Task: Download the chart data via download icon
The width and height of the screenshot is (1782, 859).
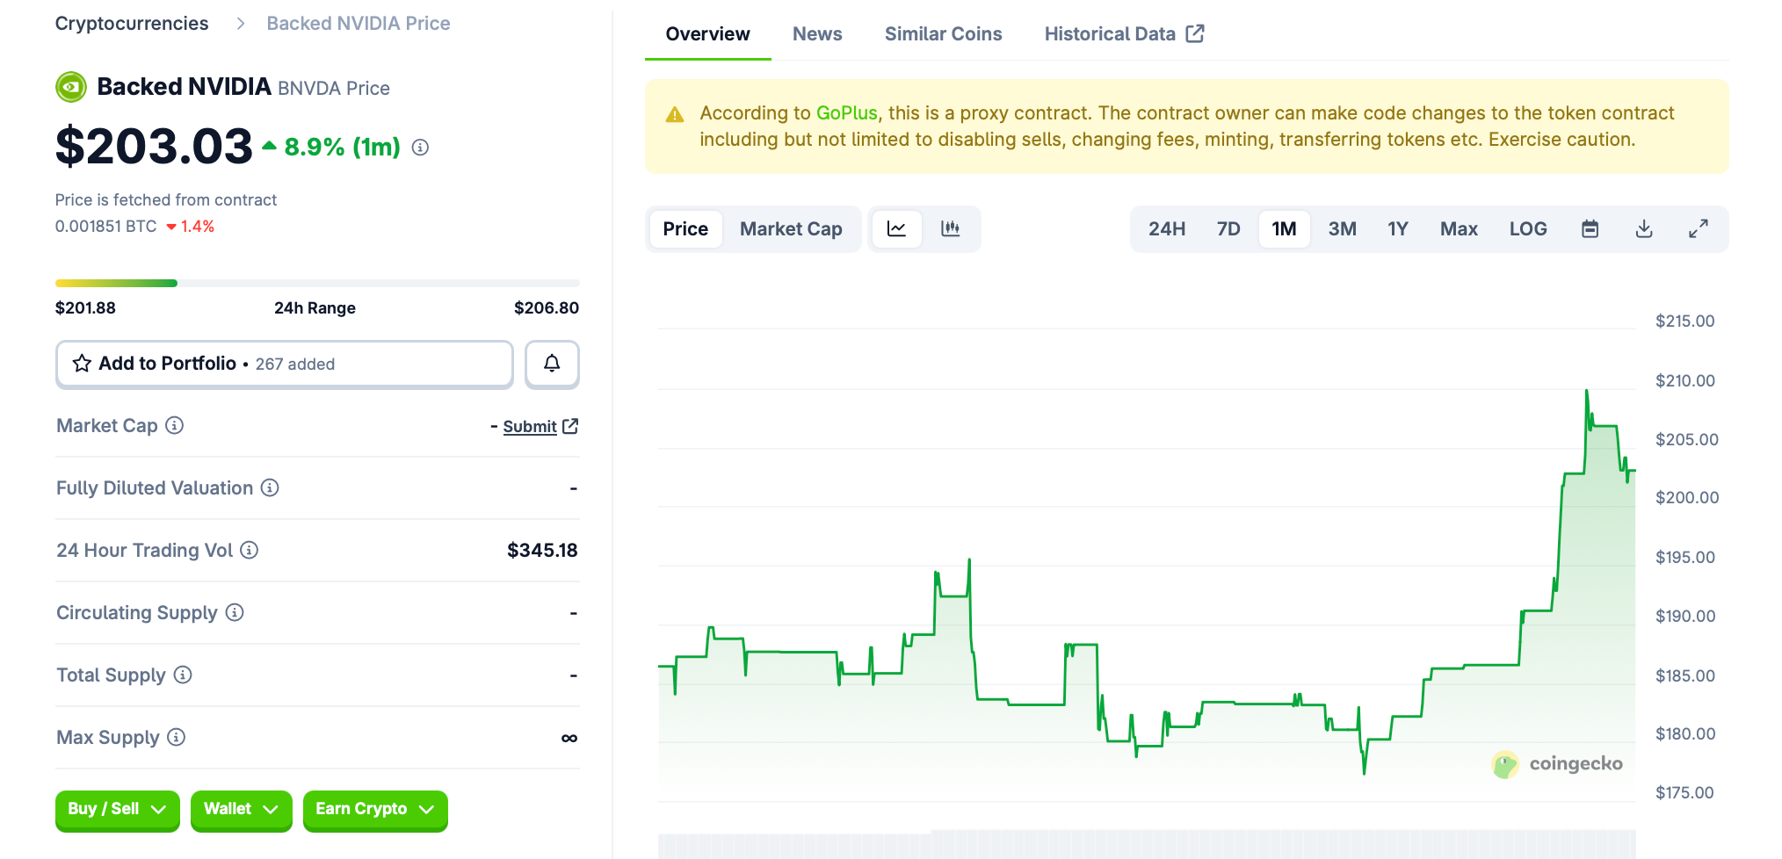Action: click(x=1643, y=229)
